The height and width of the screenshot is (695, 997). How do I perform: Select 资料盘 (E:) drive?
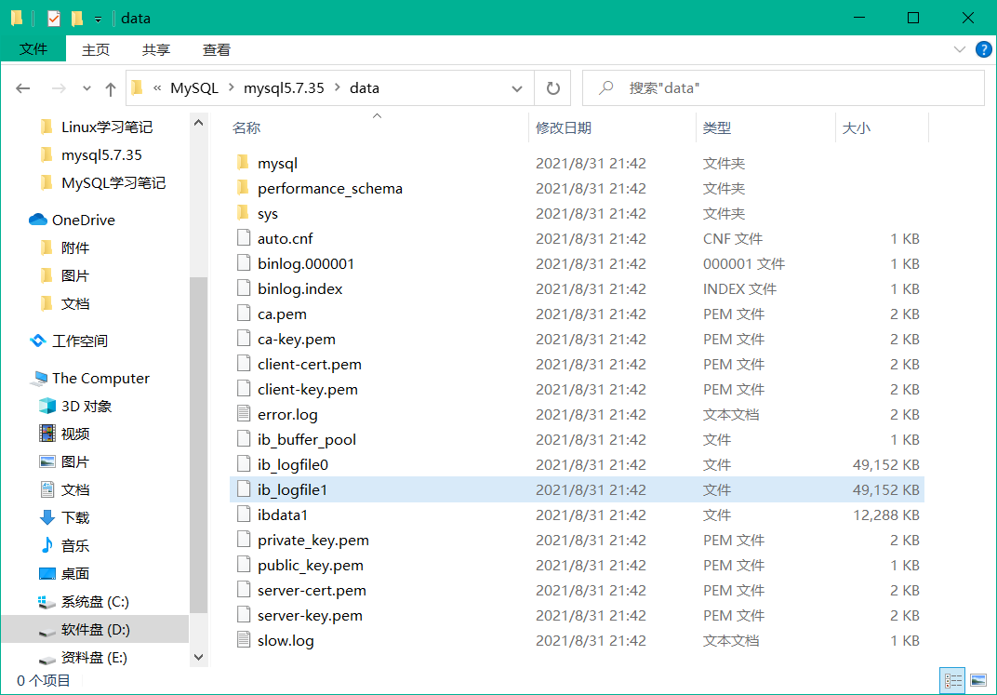(93, 658)
